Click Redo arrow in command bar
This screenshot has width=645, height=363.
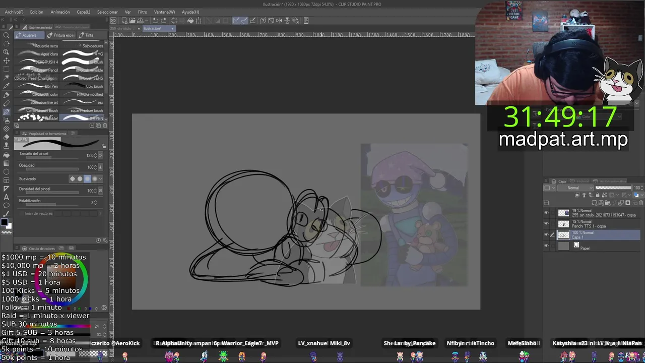[164, 21]
